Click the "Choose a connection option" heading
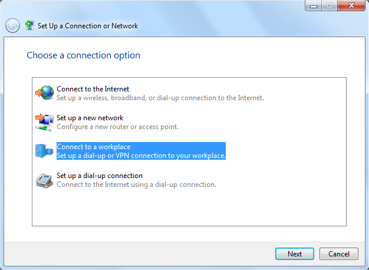Screen dimensions: 369x270 pyautogui.click(x=83, y=55)
